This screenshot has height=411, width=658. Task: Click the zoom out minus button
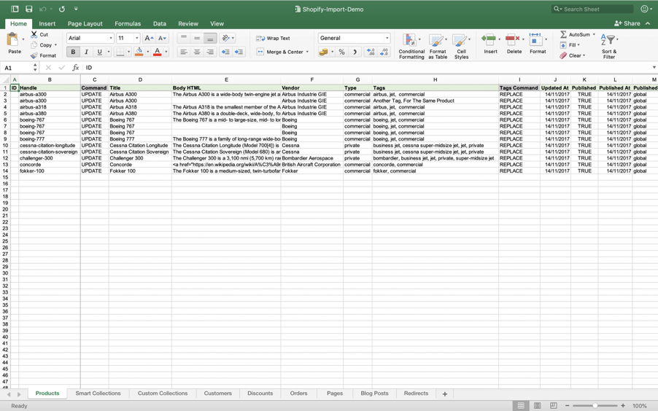[567, 406]
